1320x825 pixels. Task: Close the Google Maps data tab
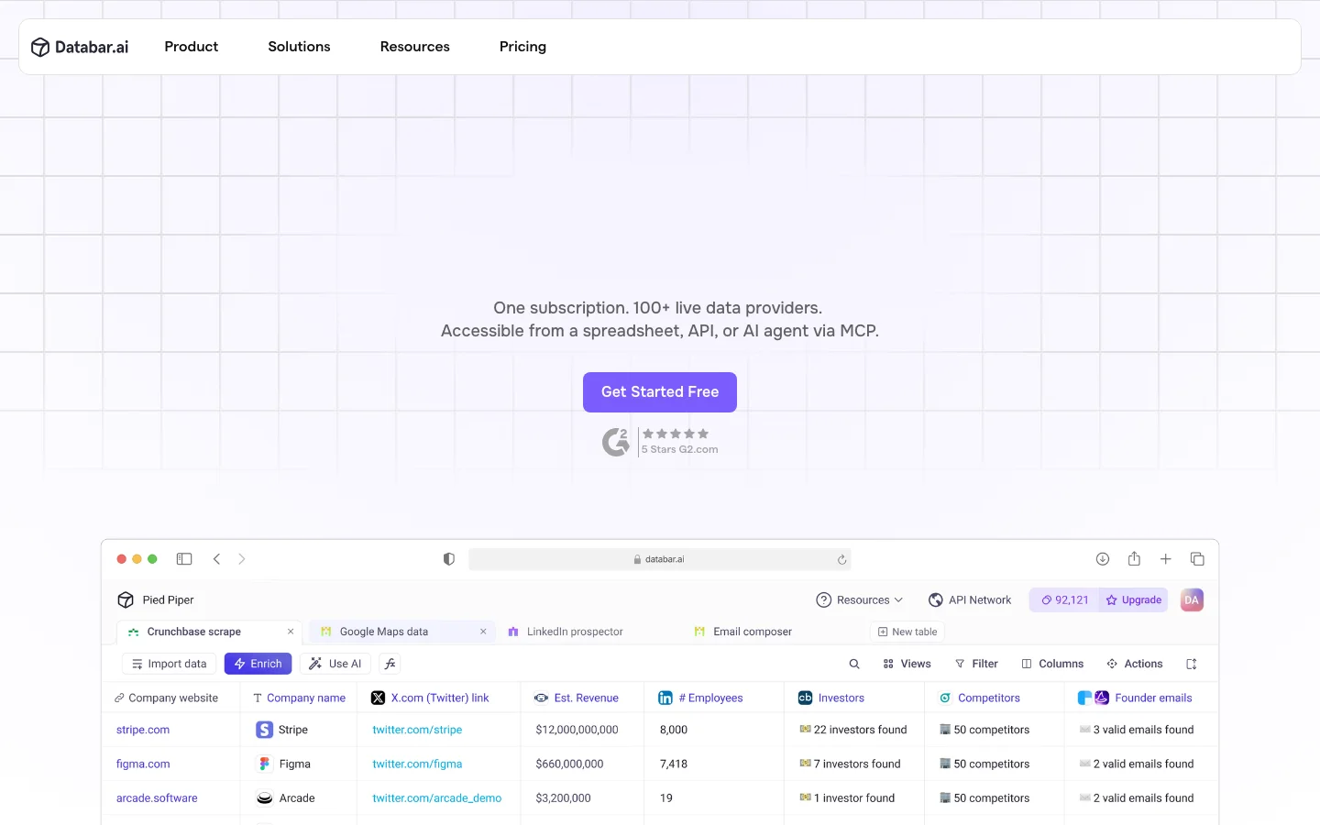(483, 632)
